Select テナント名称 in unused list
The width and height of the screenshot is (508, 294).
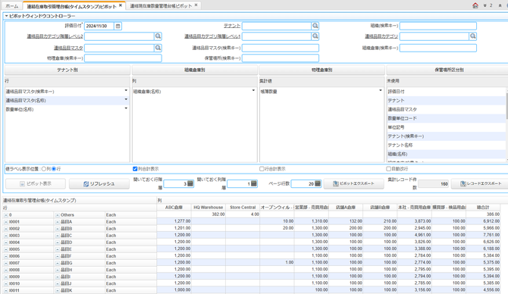point(446,145)
